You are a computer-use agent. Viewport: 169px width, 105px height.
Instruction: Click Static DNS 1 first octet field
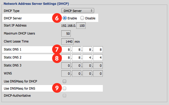[66, 49]
